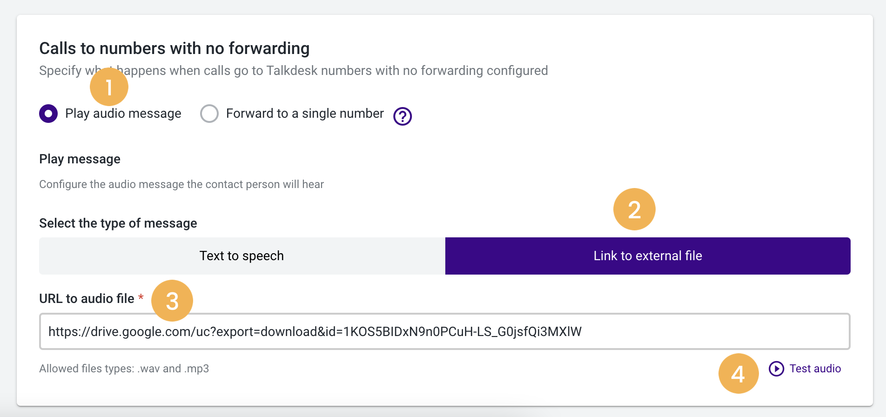Viewport: 886px width, 417px height.
Task: Click the 'Forward to a single number' label
Action: pos(305,114)
